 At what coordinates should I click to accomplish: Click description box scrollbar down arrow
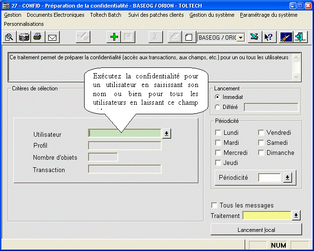[296, 76]
